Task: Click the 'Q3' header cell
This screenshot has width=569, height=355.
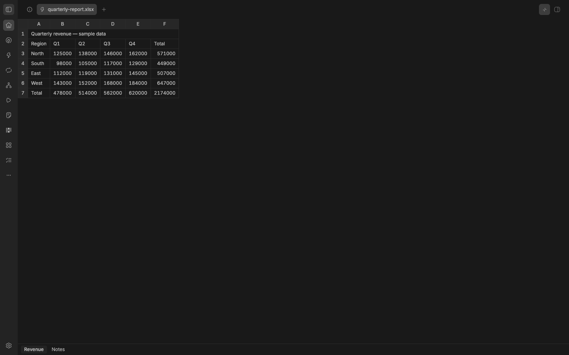Action: pyautogui.click(x=113, y=44)
